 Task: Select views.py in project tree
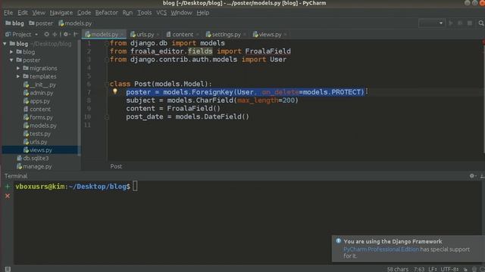coord(38,150)
